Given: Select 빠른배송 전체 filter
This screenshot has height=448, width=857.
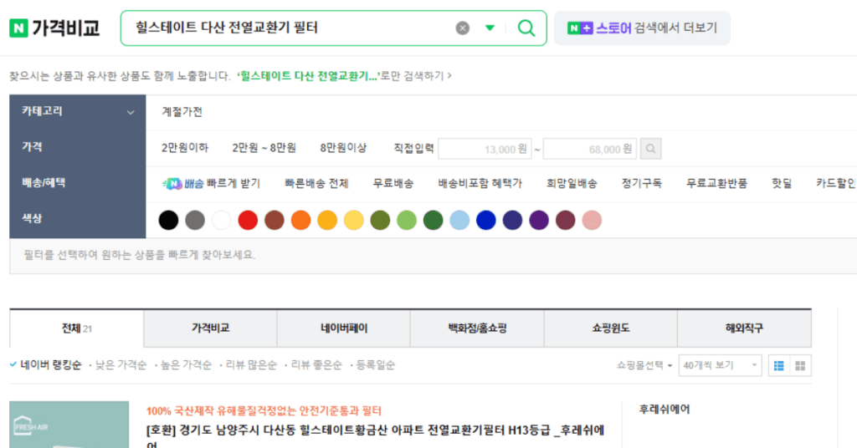Looking at the screenshot, I should (316, 183).
